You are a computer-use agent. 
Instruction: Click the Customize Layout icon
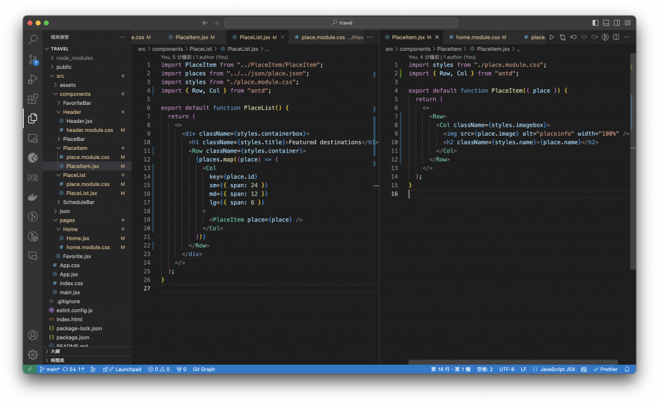pos(627,23)
